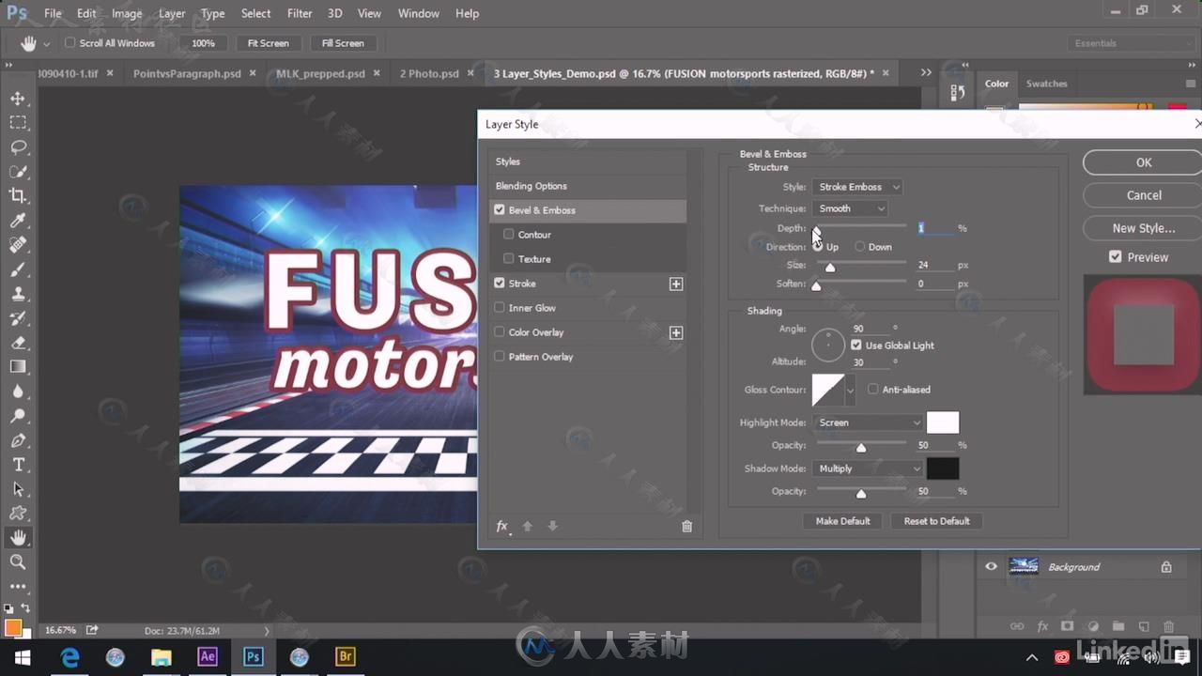
Task: Click the New Style... button
Action: [x=1143, y=228]
